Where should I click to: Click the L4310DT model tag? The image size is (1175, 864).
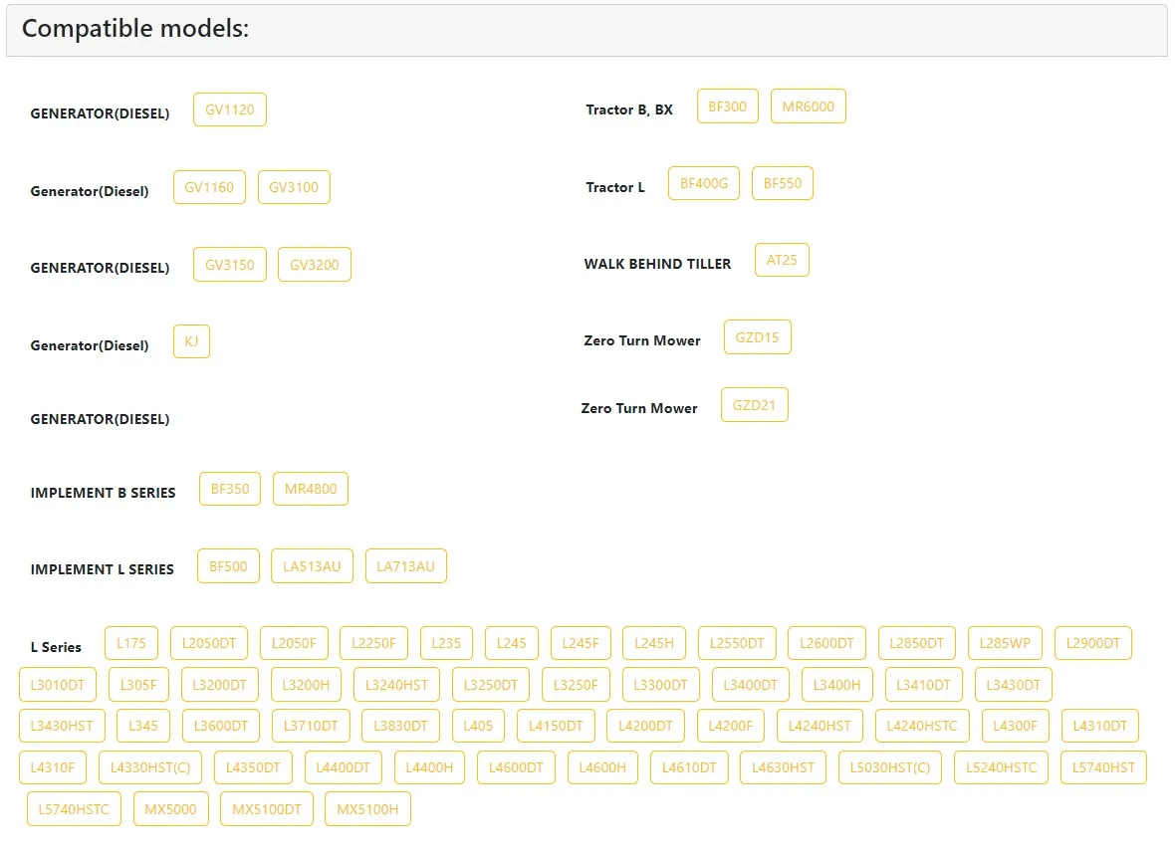(1100, 726)
